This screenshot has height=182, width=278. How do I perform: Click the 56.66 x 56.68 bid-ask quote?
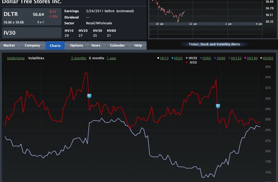point(14,23)
